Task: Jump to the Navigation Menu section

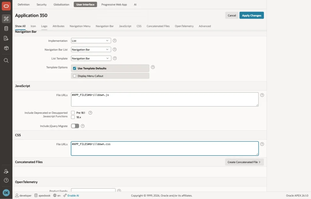Action: pos(80,26)
